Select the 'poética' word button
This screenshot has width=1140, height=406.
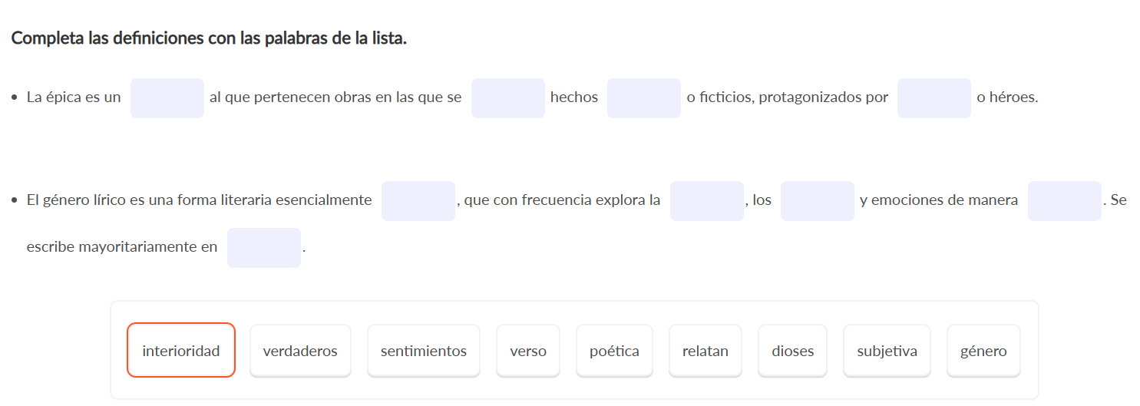[614, 351]
